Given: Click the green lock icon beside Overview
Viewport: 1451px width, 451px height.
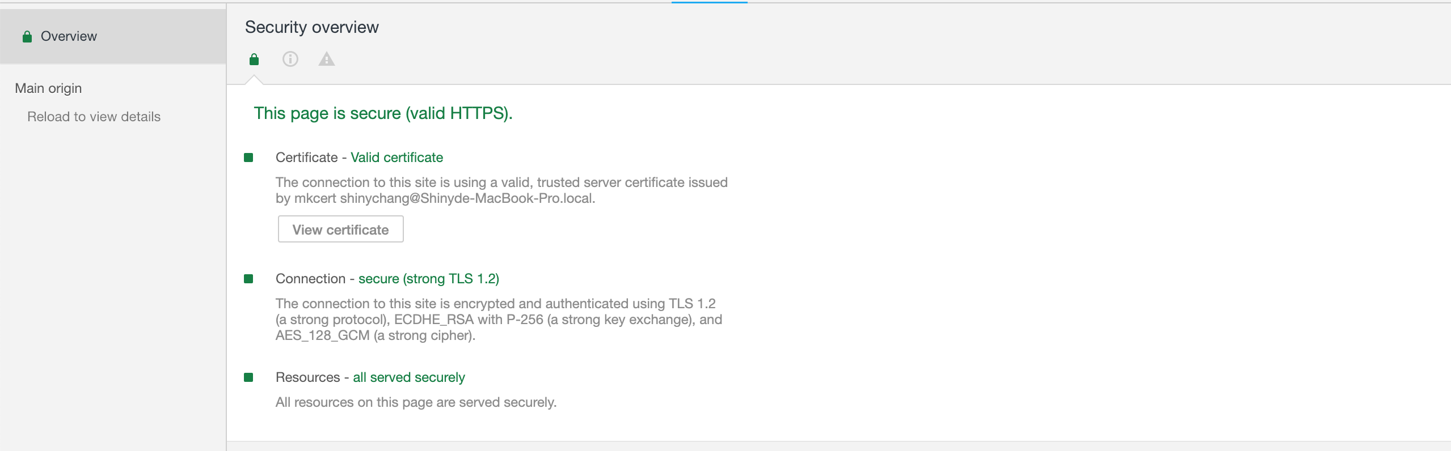Looking at the screenshot, I should [27, 37].
